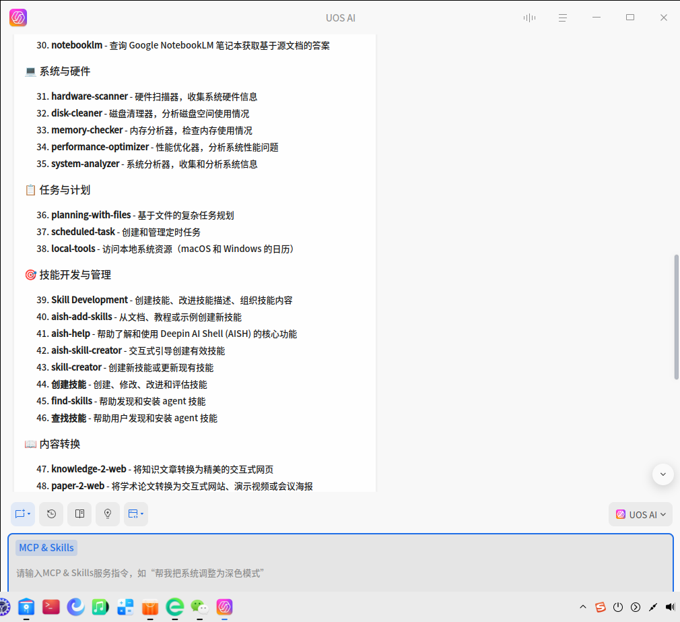Open WeChat from the dock
The width and height of the screenshot is (680, 622).
199,607
